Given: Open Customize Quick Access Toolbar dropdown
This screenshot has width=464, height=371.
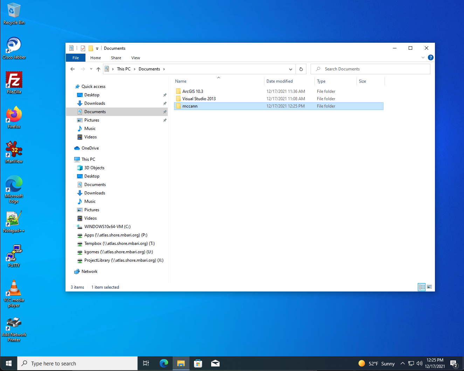Looking at the screenshot, I should click(x=97, y=49).
